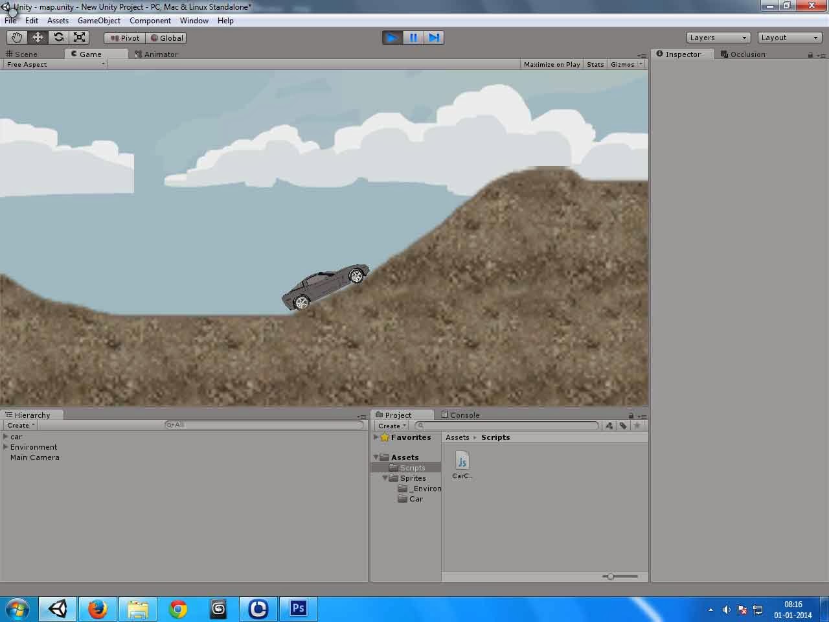Viewport: 829px width, 622px height.
Task: Toggle Maximize on Play
Action: [551, 64]
